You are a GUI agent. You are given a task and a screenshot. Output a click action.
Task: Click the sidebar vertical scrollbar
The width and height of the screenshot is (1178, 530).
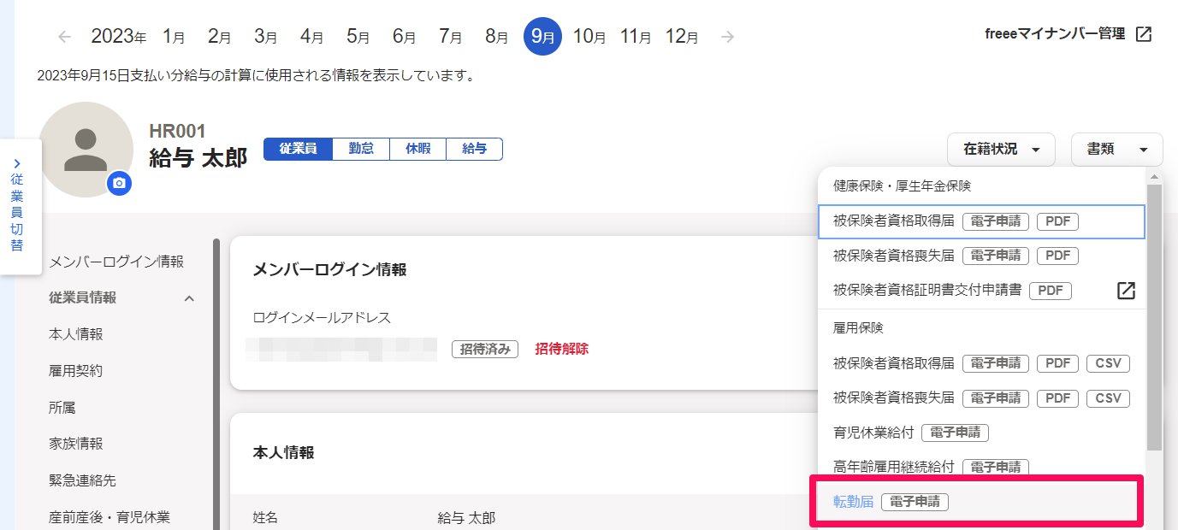(217, 385)
